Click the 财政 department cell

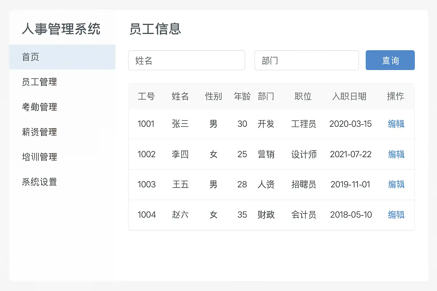coord(266,215)
